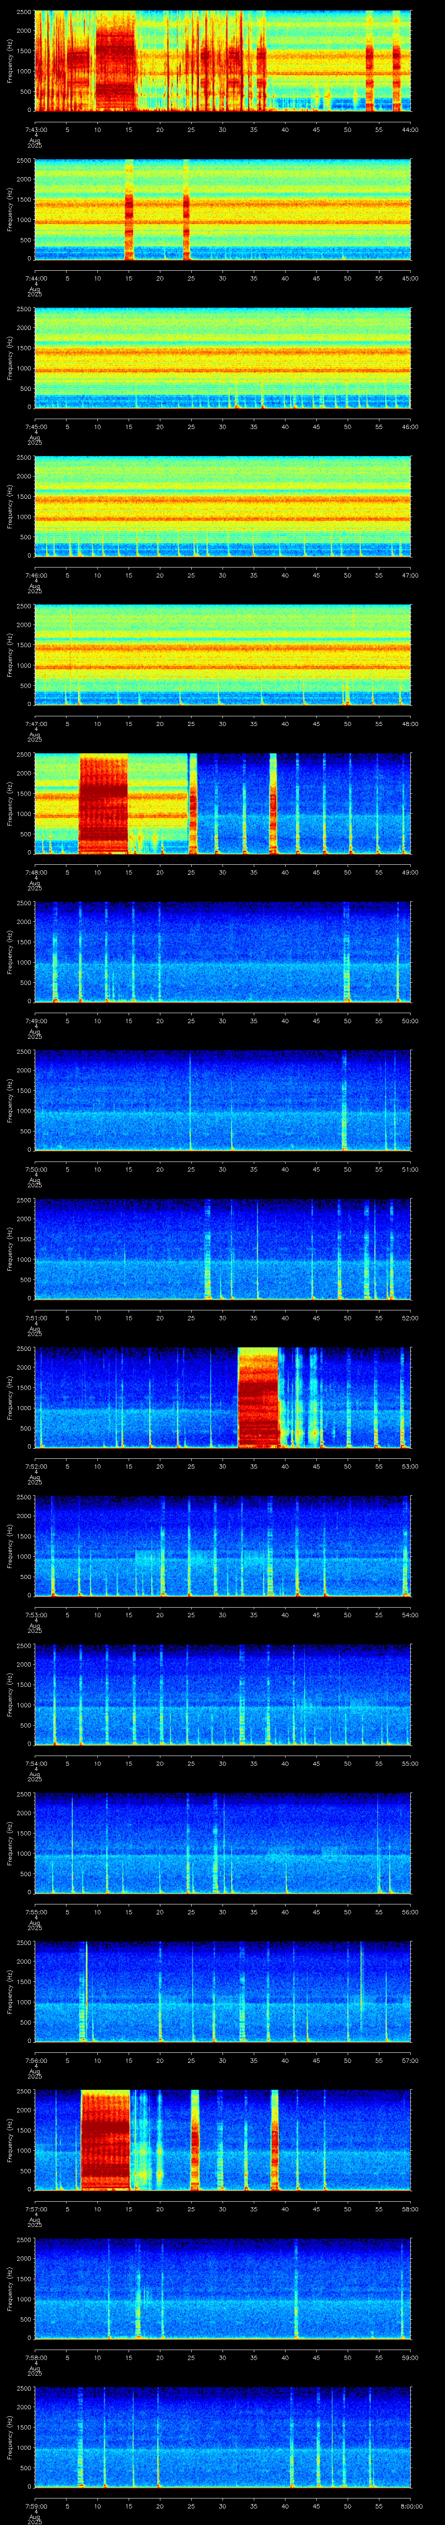Viewport: 445px width, 2525px height.
Task: Select the spectrogram panel starting at 7:43:00
Action: tap(222, 61)
